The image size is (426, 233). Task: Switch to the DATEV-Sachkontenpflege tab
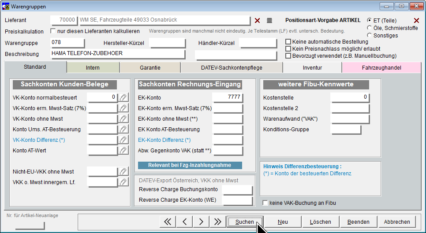click(232, 68)
